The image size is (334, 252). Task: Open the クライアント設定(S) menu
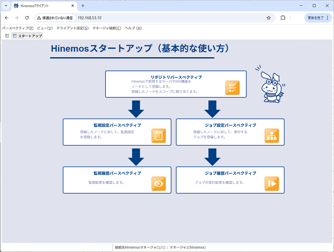pos(72,28)
